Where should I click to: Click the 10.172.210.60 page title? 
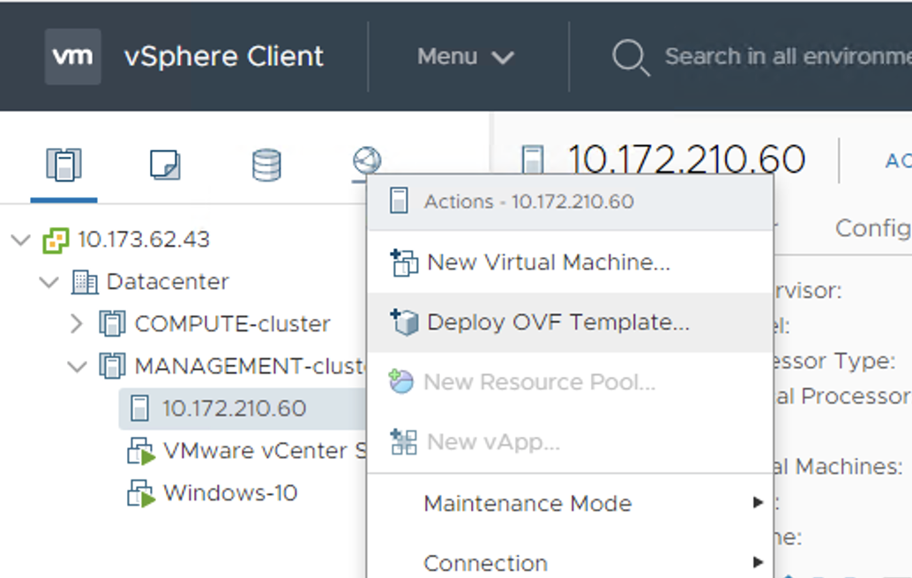(687, 159)
